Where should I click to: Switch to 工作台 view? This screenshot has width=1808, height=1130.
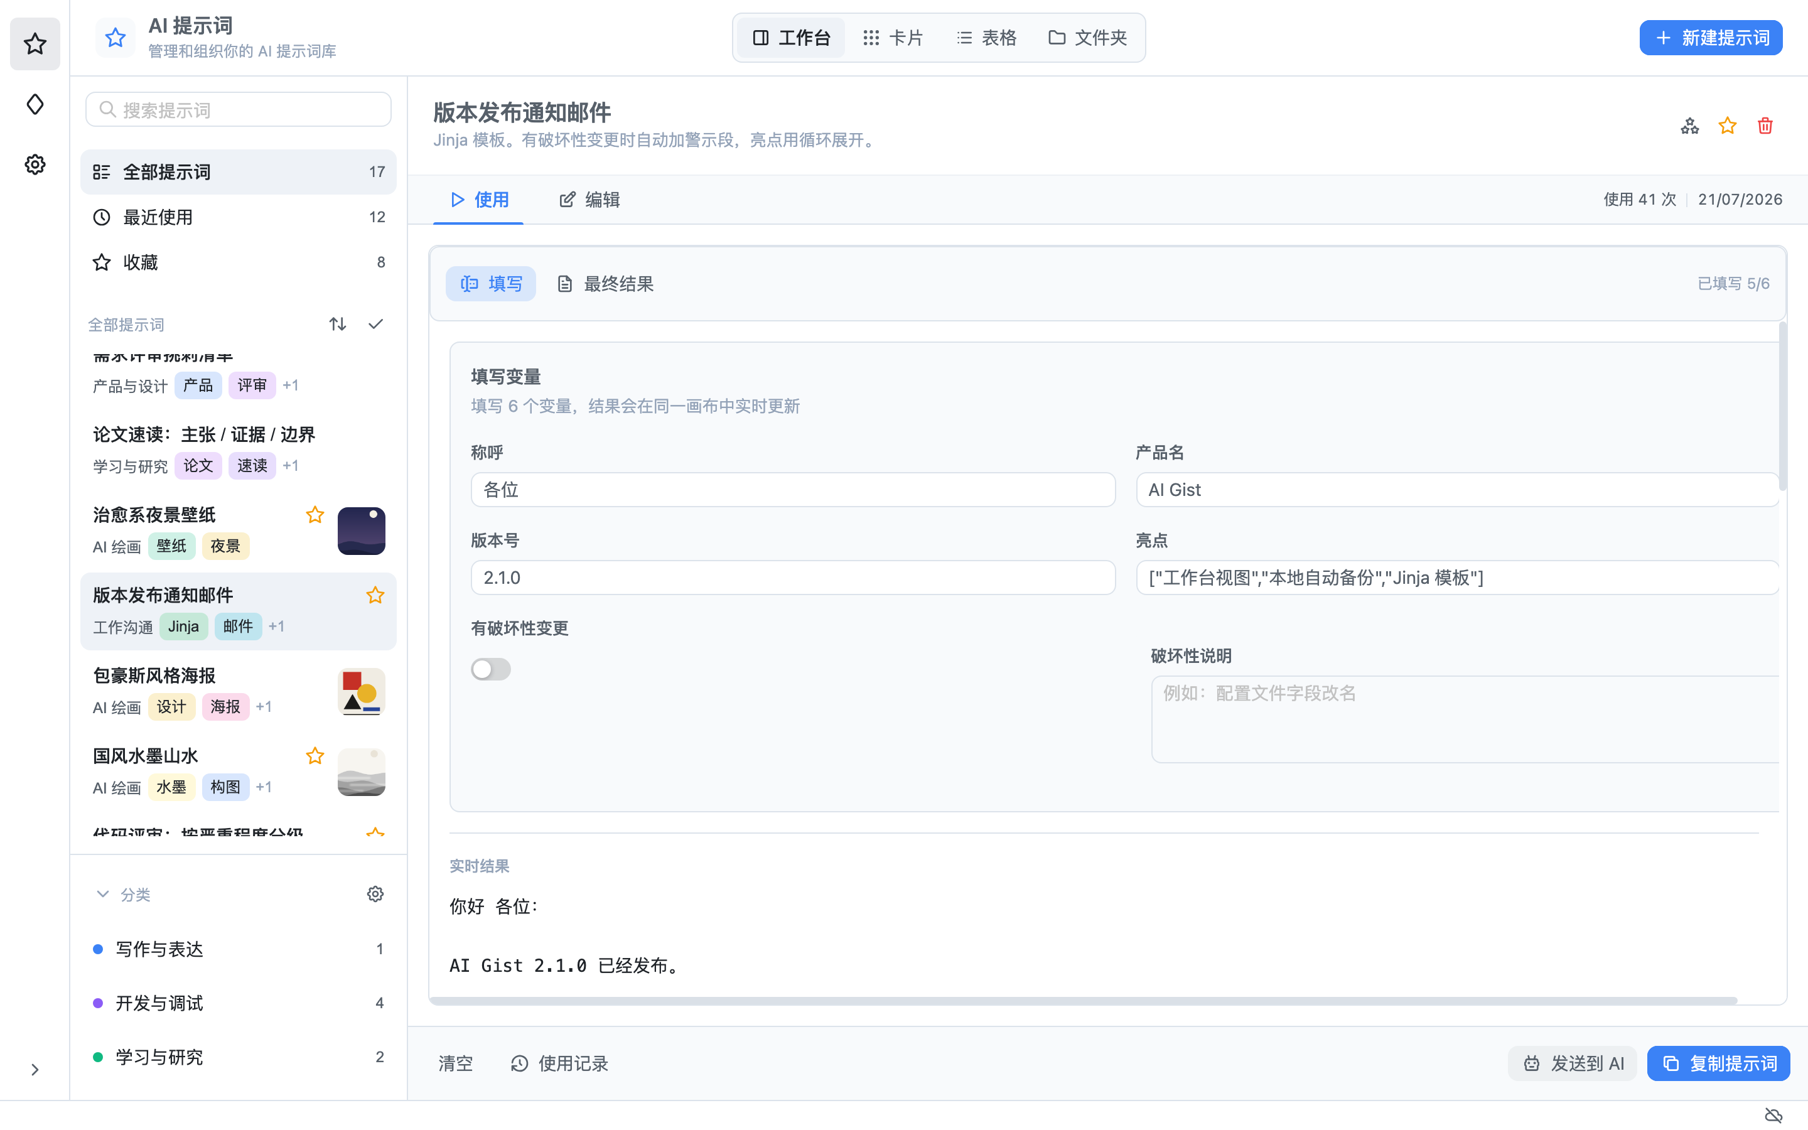tap(791, 38)
